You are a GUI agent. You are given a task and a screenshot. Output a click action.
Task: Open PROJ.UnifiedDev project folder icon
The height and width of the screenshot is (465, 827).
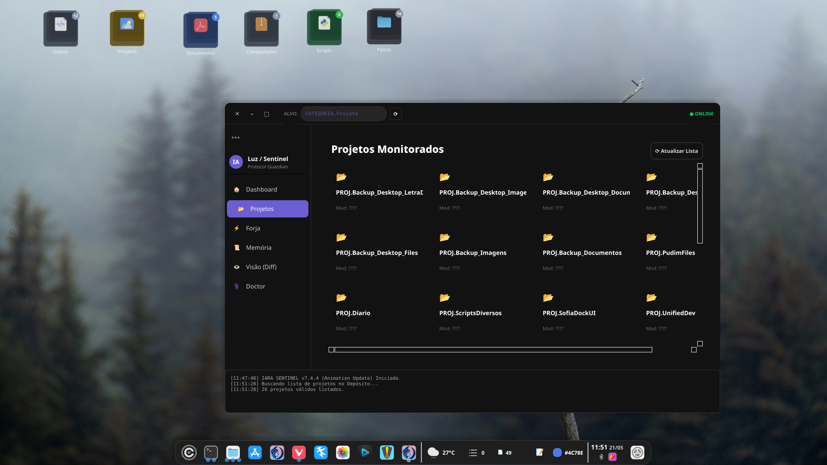(x=651, y=298)
